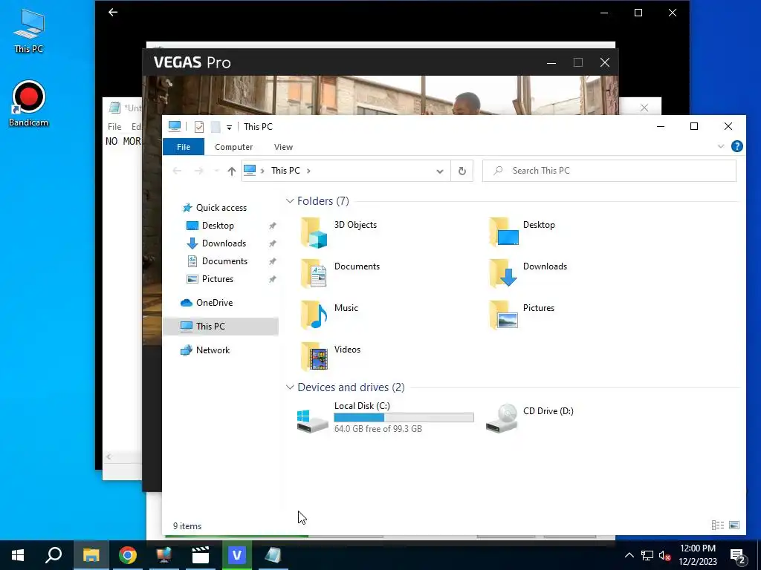Open Customize Quick Access Toolbar dropdown
The width and height of the screenshot is (761, 570).
229,128
